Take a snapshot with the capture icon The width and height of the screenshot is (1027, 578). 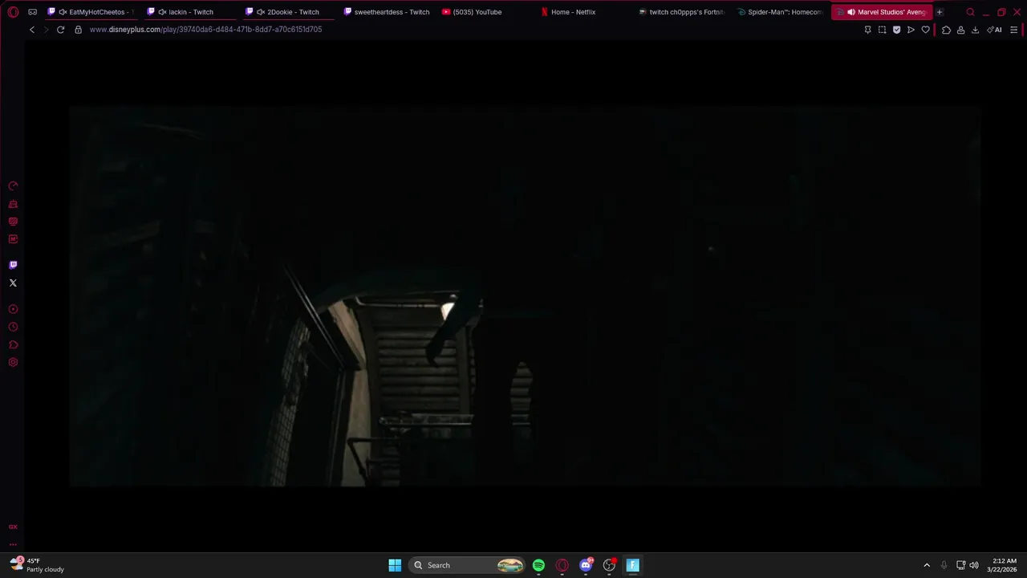click(882, 30)
